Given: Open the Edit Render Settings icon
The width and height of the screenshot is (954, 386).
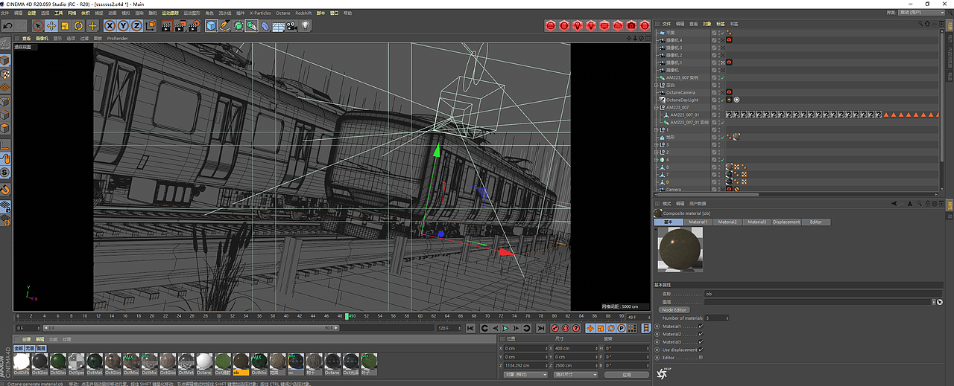Looking at the screenshot, I should [193, 25].
